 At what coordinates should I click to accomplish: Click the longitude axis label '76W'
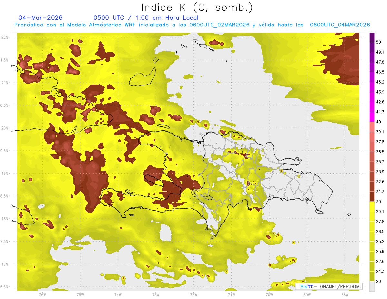42,295
